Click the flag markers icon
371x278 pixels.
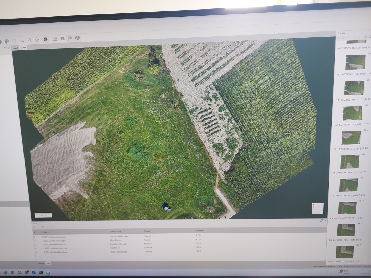point(70,38)
